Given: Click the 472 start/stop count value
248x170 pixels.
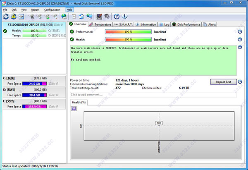Looking at the screenshot, I should 118,88.
